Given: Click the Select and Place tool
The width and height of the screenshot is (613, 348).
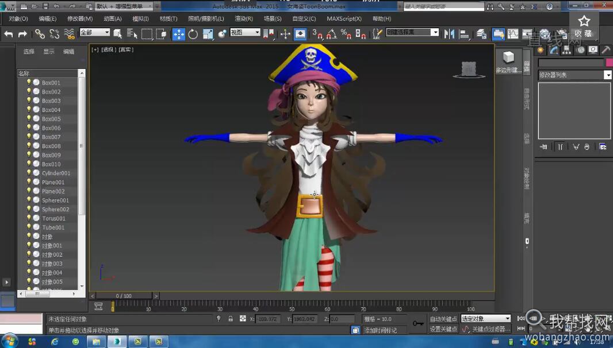Looking at the screenshot, I should coord(222,34).
